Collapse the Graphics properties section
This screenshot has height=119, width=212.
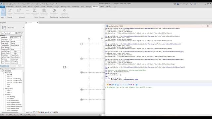[21, 35]
